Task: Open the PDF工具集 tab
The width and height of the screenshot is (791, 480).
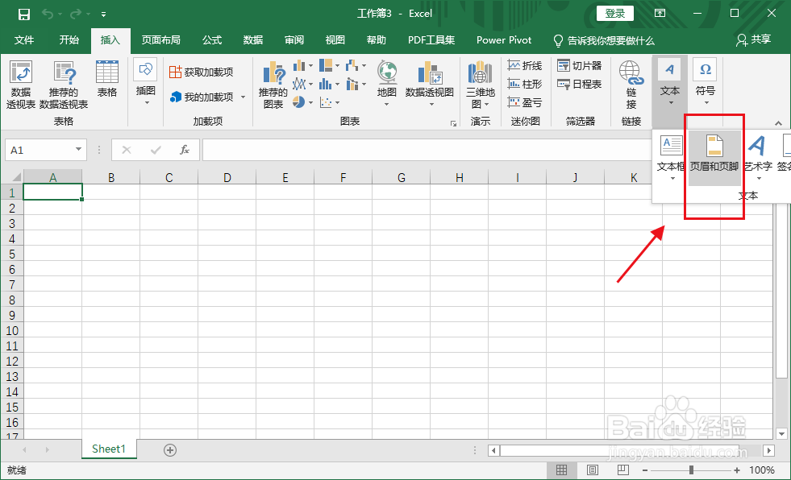Action: 431,40
